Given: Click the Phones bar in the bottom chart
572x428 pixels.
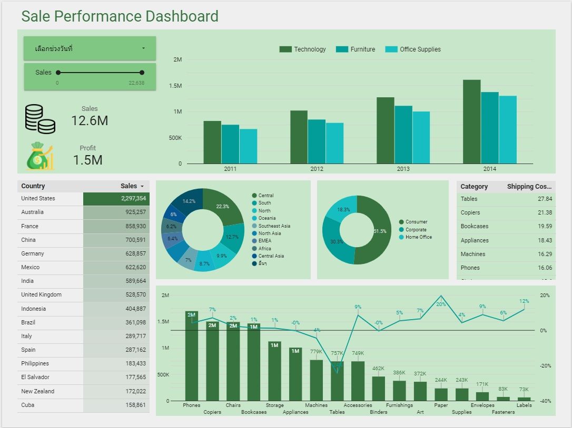Looking at the screenshot, I should click(192, 358).
